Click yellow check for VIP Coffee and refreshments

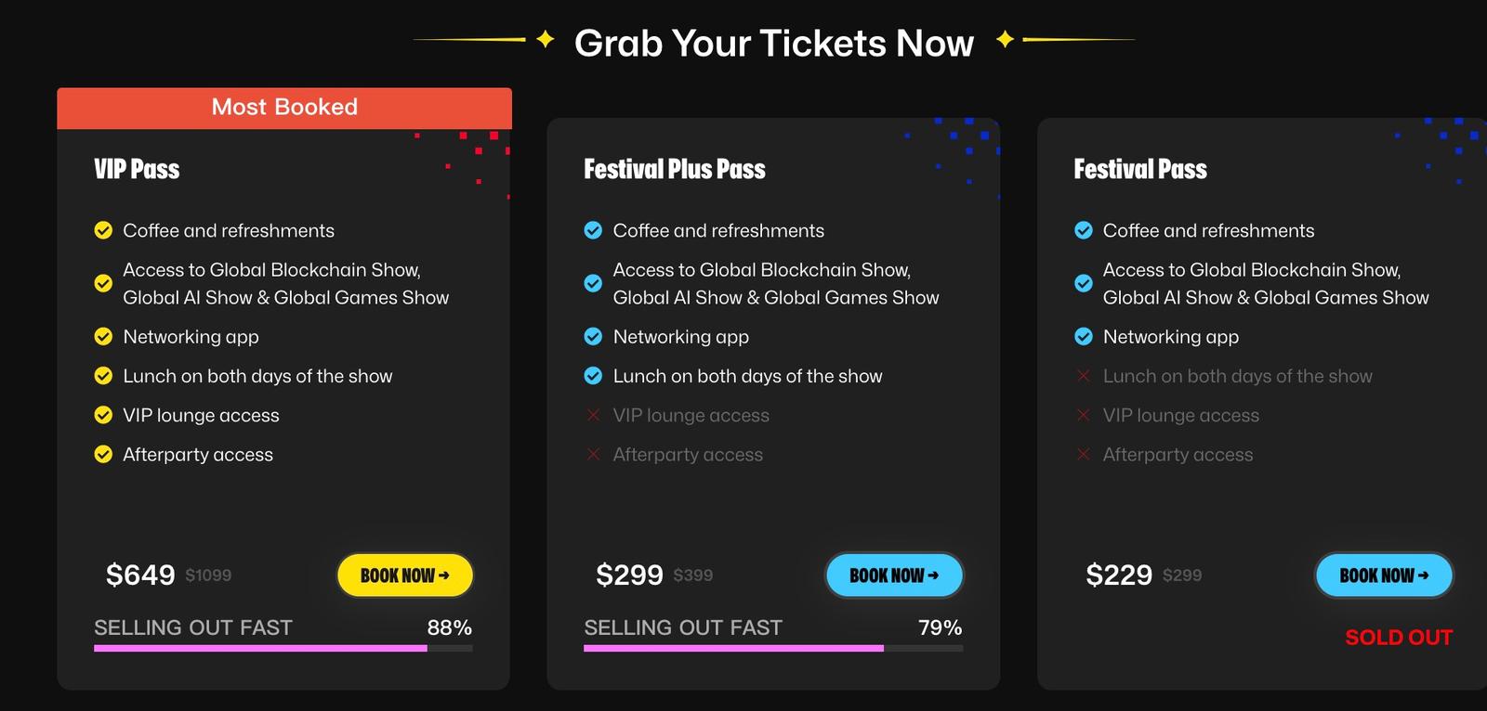pos(103,230)
